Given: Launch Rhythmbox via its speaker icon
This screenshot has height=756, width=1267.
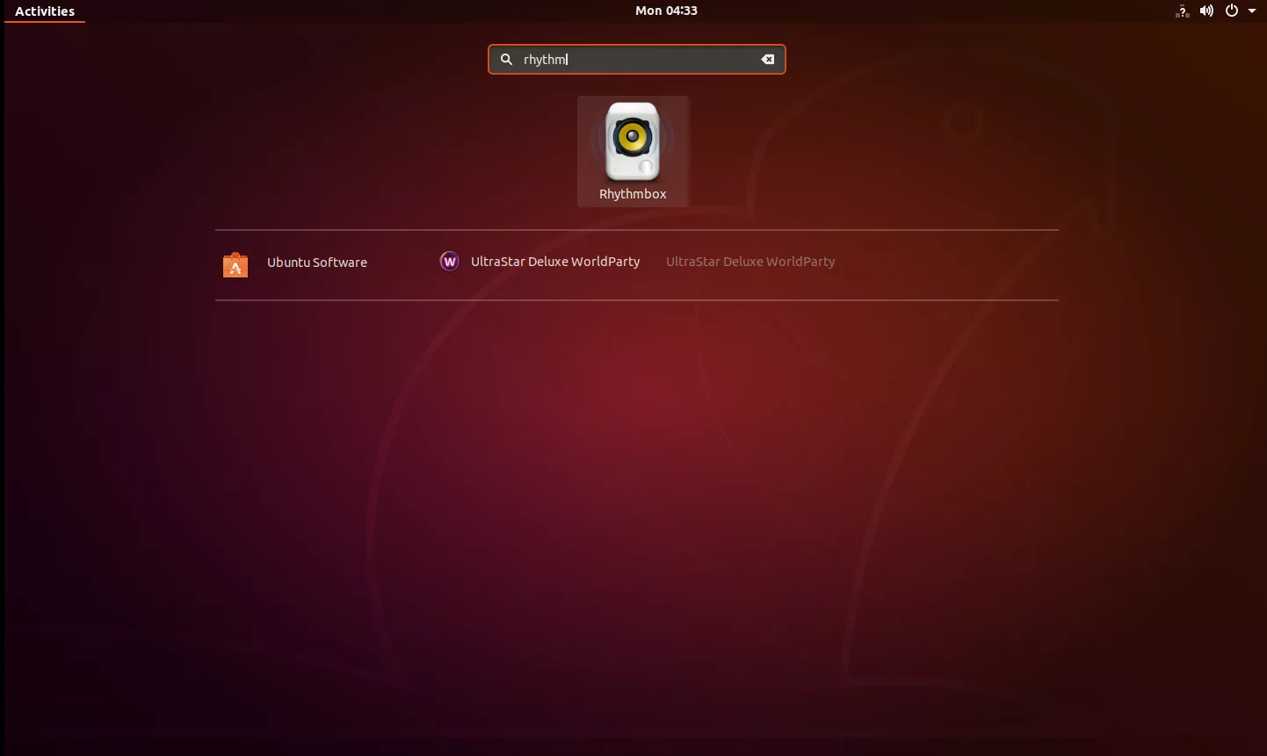Looking at the screenshot, I should (x=633, y=140).
